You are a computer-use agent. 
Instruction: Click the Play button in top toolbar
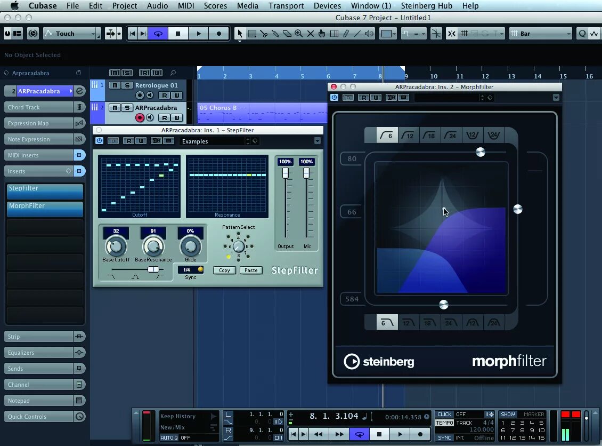click(x=199, y=34)
